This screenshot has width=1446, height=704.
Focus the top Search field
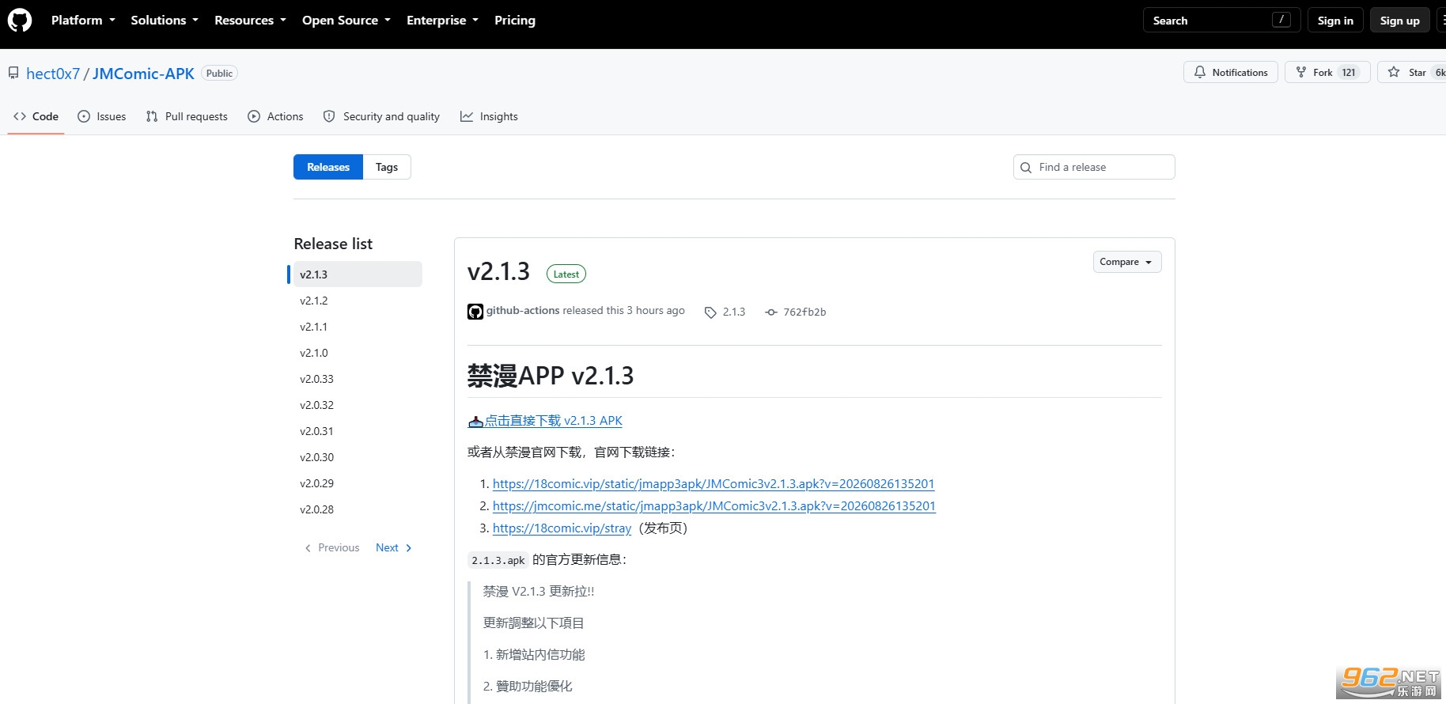click(x=1222, y=21)
